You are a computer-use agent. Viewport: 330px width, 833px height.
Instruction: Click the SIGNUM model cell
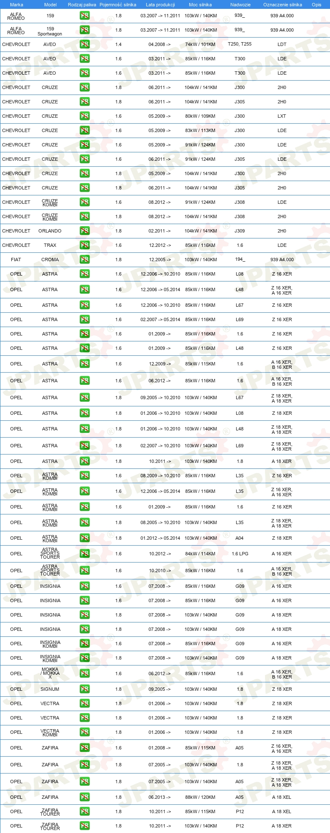coord(50,689)
